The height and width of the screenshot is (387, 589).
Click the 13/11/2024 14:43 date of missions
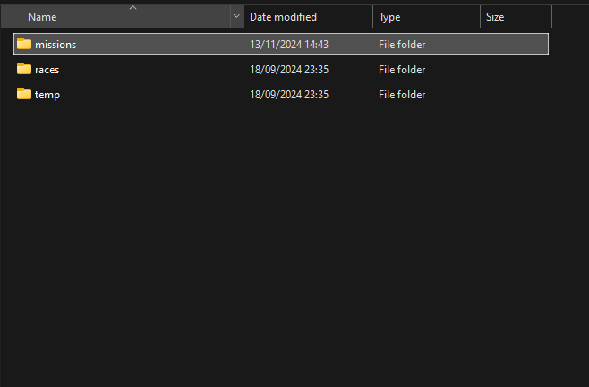point(289,45)
